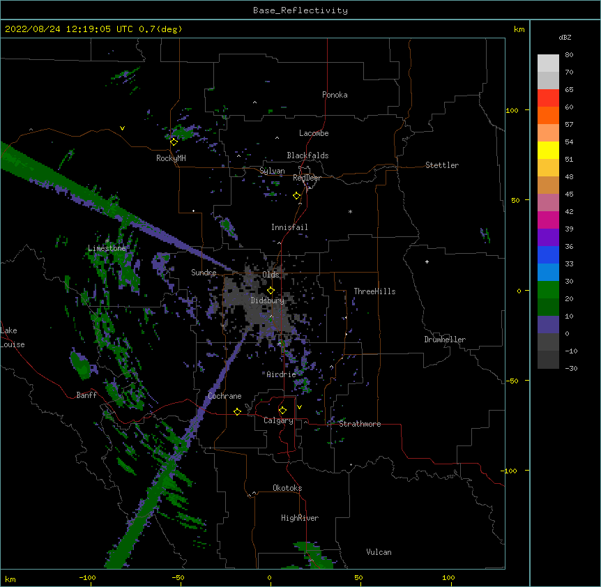Select the white plus marker north of Drumheller
The image size is (601, 587).
(x=427, y=261)
